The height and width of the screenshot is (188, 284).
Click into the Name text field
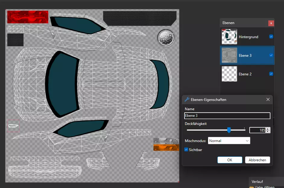coord(227,116)
